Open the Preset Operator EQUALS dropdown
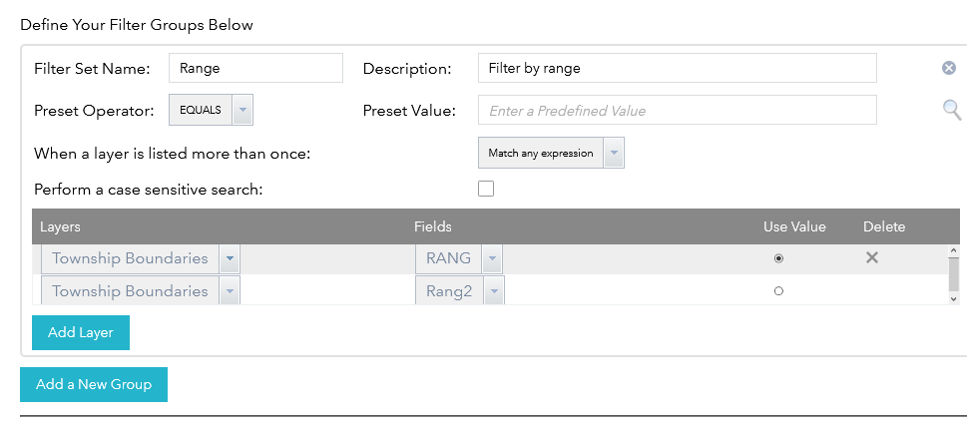 (x=242, y=110)
